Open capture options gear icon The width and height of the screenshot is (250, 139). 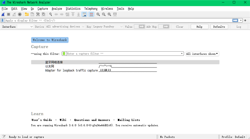click(20, 14)
